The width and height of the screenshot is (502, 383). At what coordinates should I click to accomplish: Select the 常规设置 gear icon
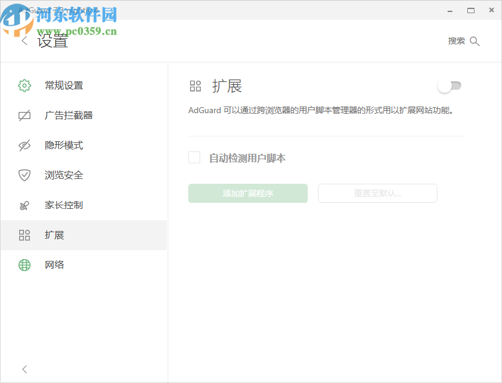[x=24, y=85]
